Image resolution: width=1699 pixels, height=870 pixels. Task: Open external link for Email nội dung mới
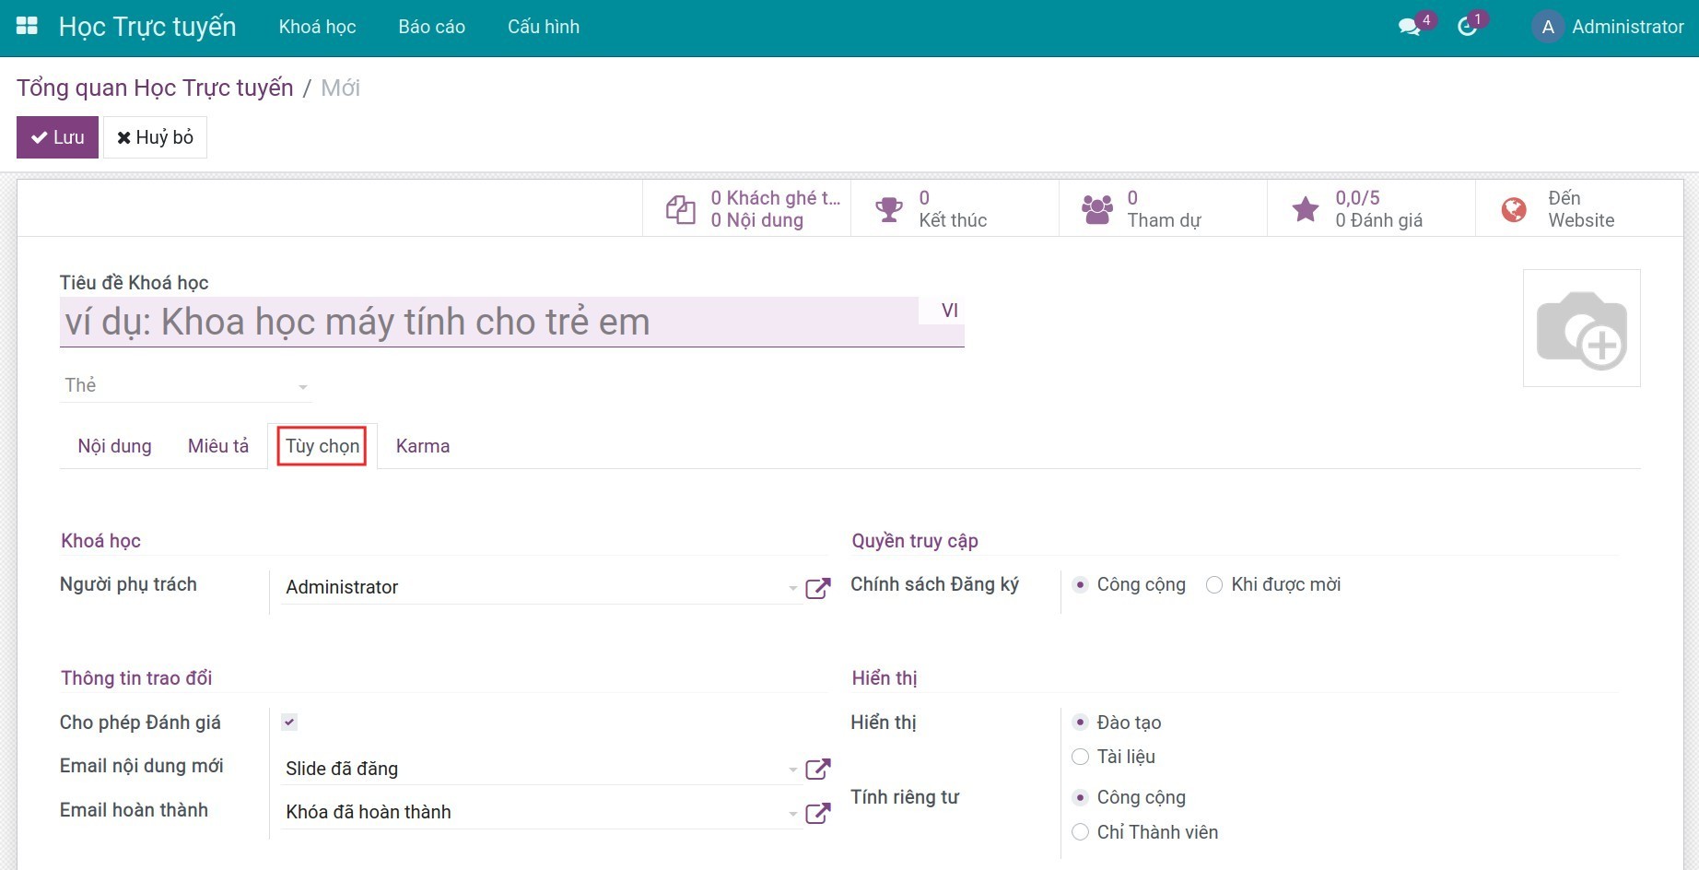tap(817, 770)
